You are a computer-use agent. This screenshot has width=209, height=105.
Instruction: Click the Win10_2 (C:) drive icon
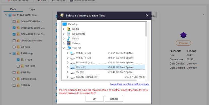(72, 53)
